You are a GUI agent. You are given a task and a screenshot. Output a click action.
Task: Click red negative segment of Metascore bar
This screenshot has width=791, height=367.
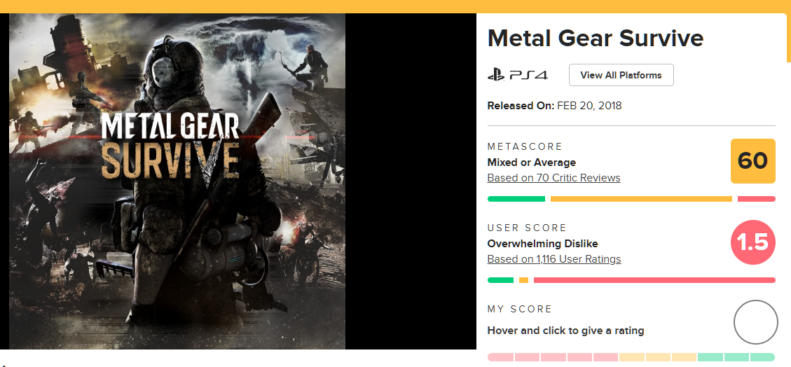pos(756,199)
